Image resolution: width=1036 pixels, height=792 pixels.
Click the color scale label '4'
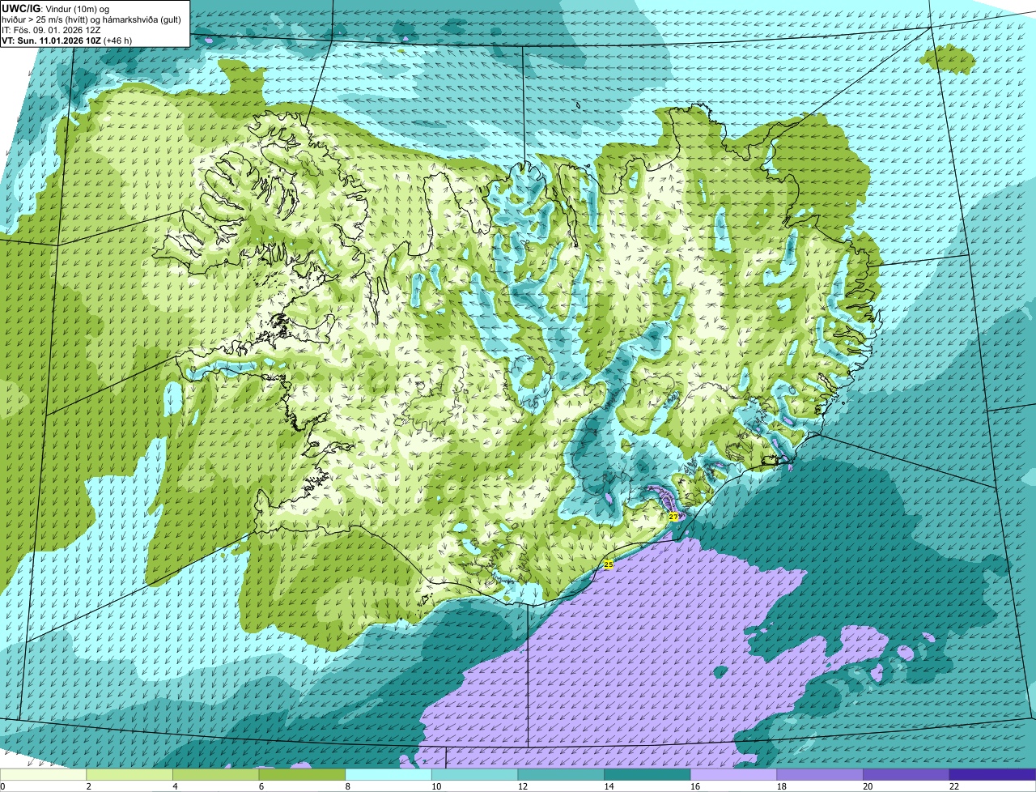click(x=175, y=786)
